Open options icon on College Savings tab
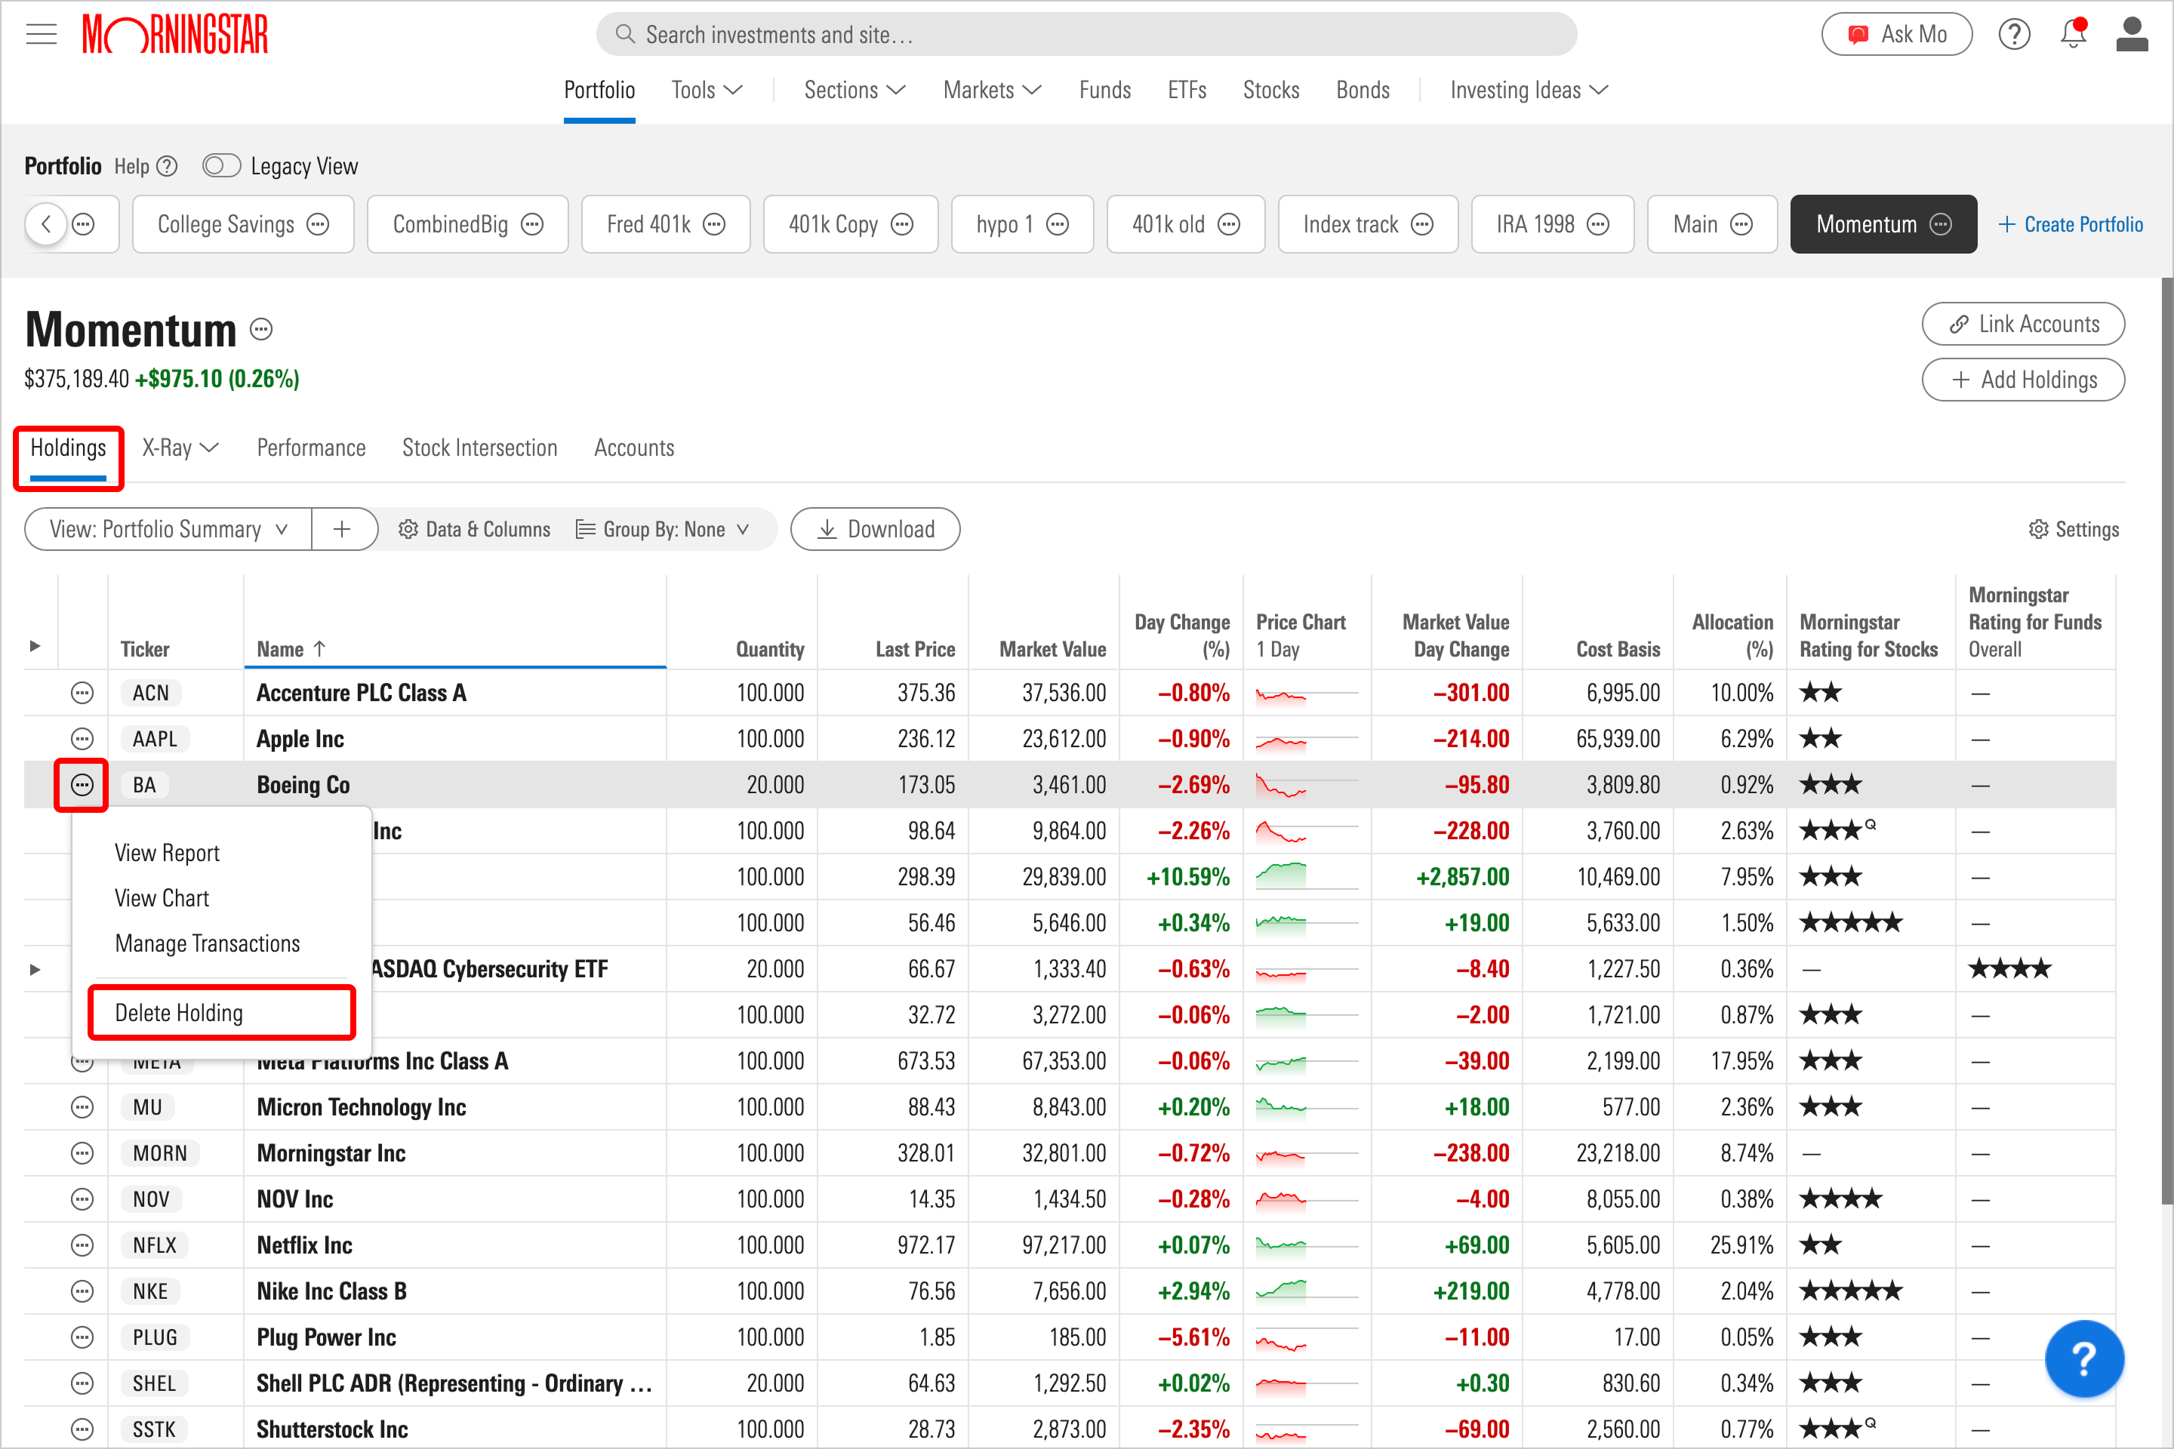The image size is (2174, 1449). (318, 225)
